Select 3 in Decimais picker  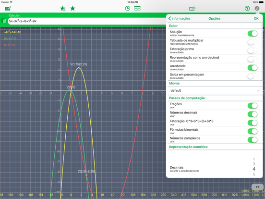click(254, 163)
